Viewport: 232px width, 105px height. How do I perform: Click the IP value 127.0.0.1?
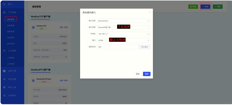point(63,36)
